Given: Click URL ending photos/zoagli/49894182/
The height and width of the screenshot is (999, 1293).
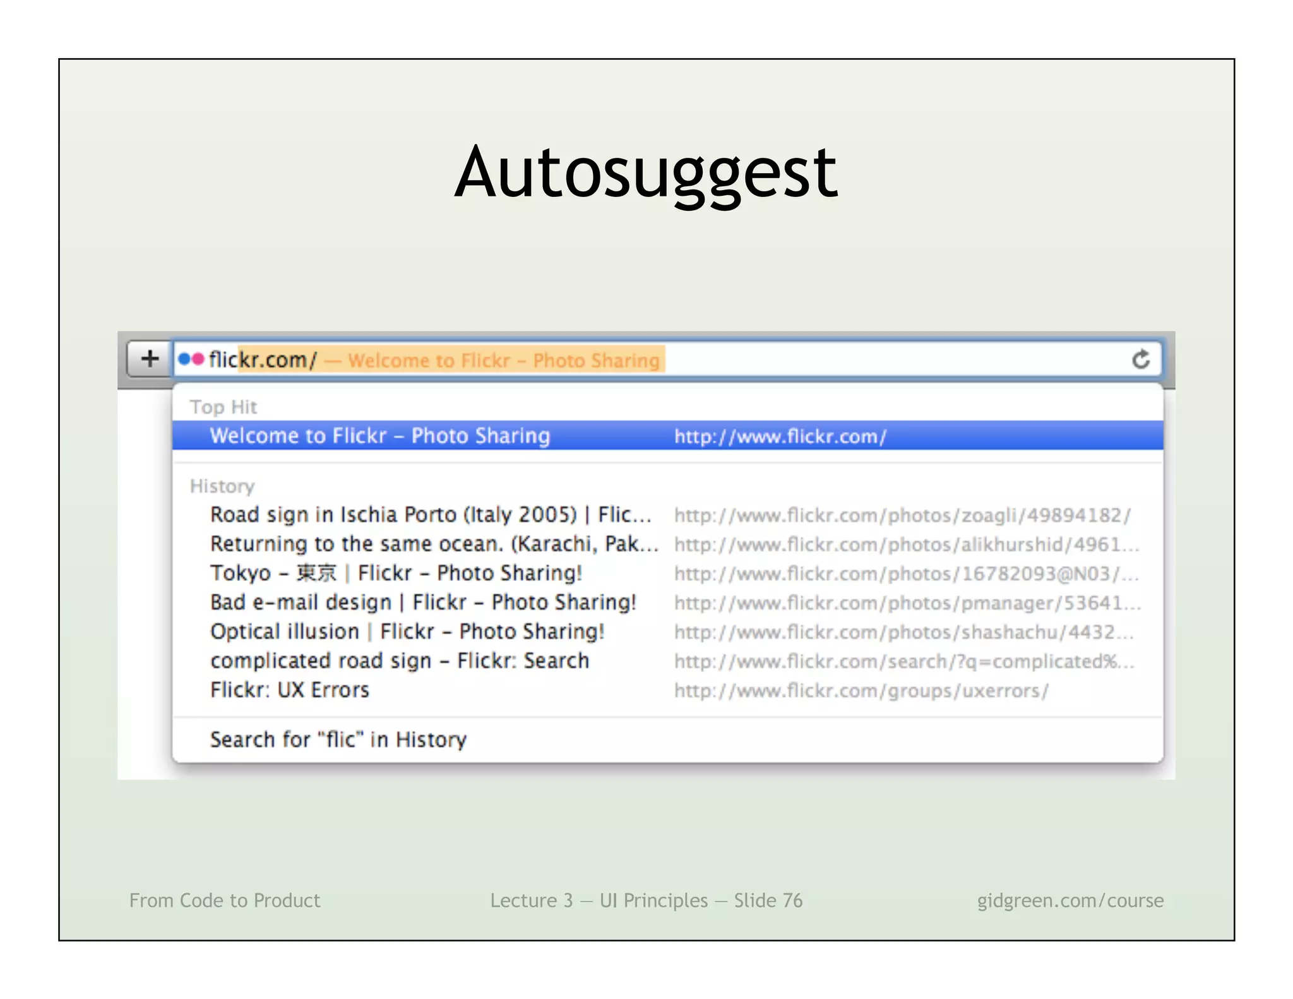Looking at the screenshot, I should tap(902, 515).
